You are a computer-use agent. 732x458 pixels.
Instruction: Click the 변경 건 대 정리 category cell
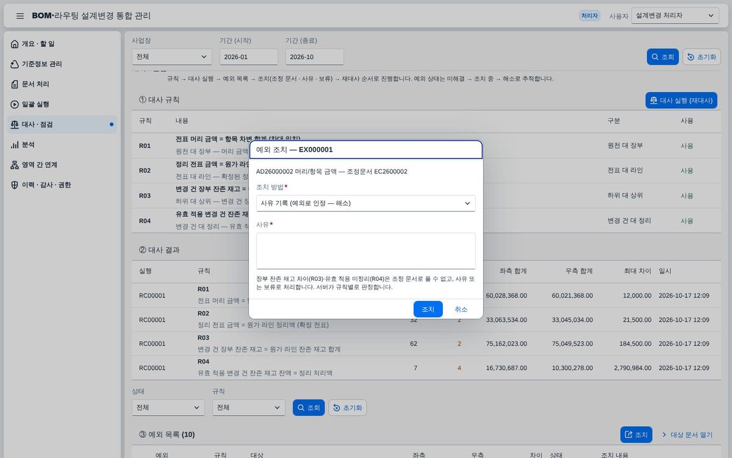click(x=629, y=220)
